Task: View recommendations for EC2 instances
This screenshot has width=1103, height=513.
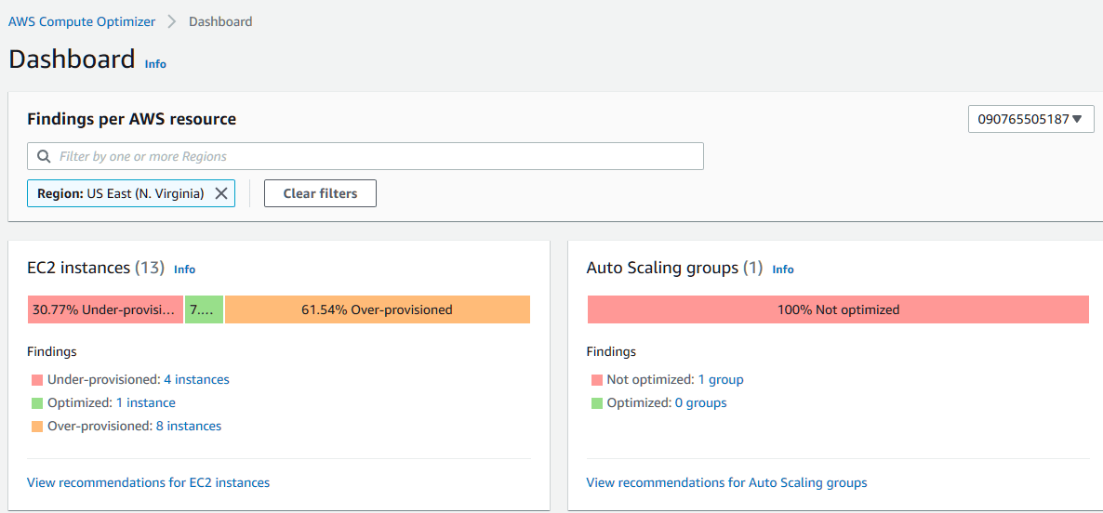Action: (x=149, y=482)
